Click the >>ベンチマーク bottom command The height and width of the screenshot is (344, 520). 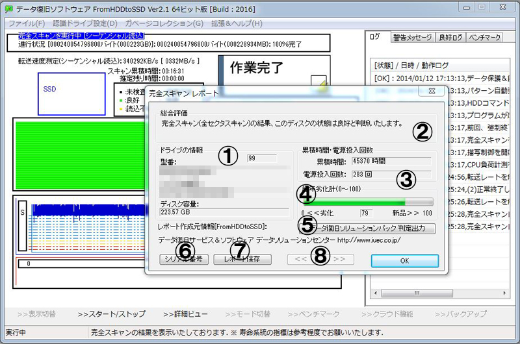(x=314, y=314)
